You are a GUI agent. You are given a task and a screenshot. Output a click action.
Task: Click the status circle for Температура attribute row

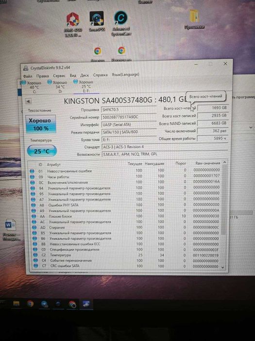[35, 255]
